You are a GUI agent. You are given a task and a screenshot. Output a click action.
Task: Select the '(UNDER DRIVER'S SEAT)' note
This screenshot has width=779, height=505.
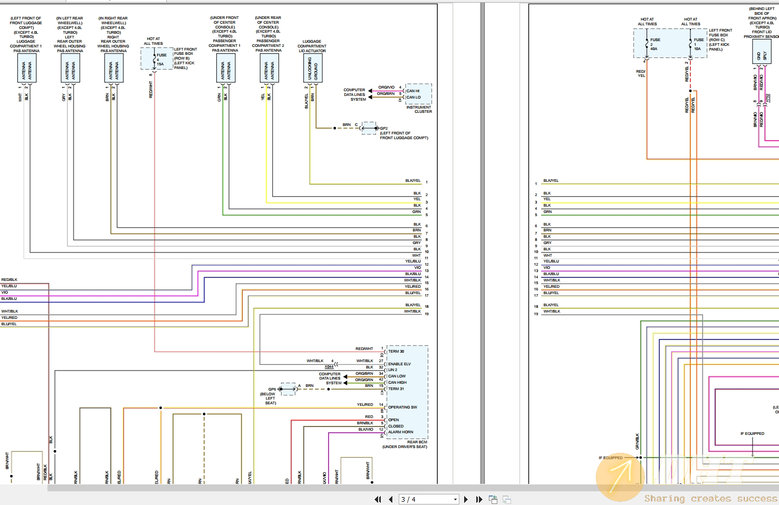405,446
